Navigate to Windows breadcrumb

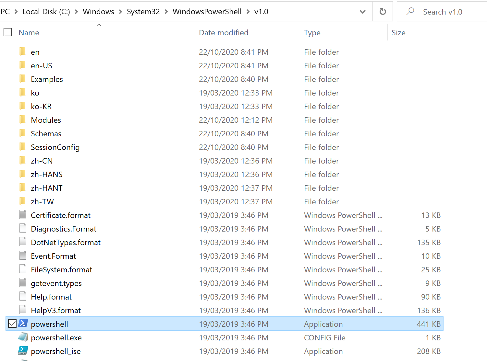point(98,12)
